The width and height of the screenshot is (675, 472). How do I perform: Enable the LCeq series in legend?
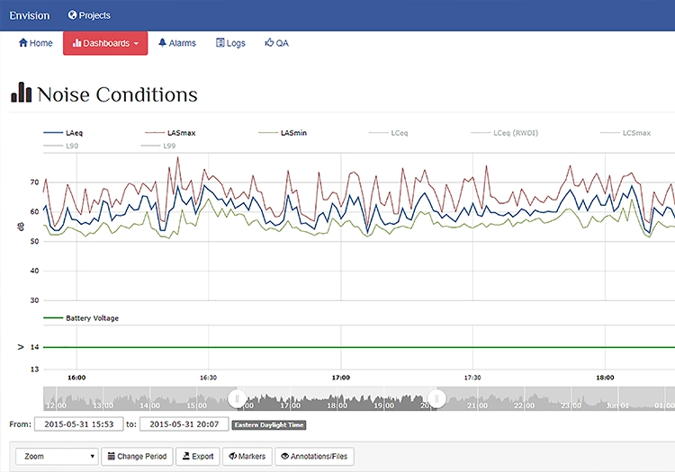pos(388,133)
